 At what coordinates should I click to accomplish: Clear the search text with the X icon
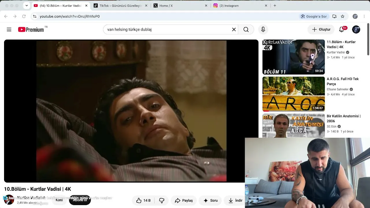(x=234, y=29)
